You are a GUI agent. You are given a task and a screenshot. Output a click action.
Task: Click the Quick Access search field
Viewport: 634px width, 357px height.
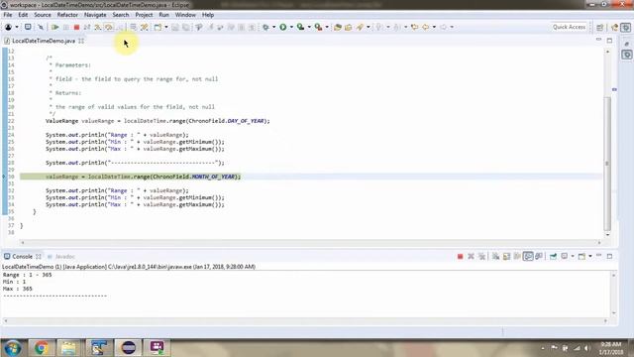point(569,27)
